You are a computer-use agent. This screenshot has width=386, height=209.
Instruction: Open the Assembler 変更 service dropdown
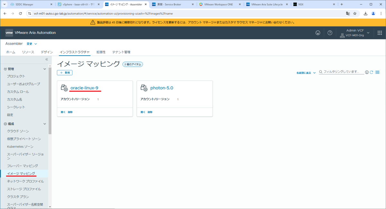tap(32, 44)
